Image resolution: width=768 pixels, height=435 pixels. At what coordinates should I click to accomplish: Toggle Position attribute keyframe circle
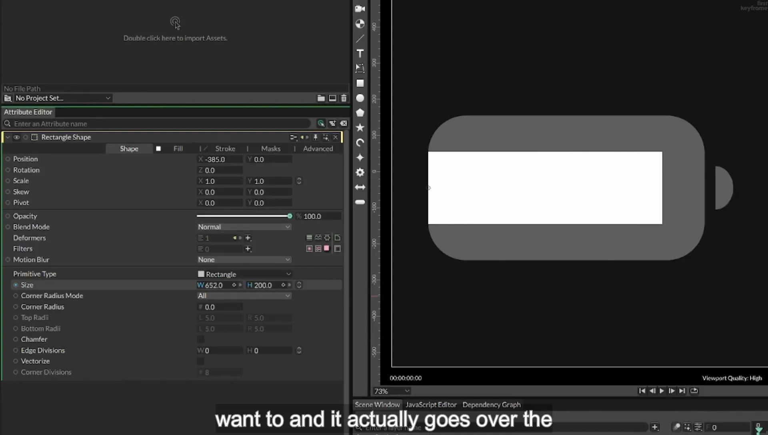coord(8,159)
